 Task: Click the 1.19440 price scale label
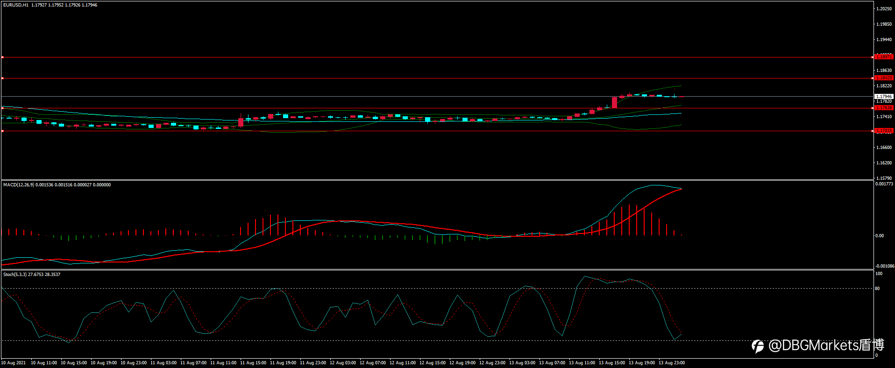[x=884, y=40]
